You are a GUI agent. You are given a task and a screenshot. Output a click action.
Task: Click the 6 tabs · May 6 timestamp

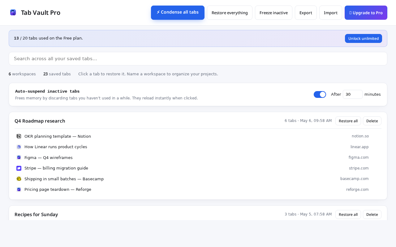308,121
